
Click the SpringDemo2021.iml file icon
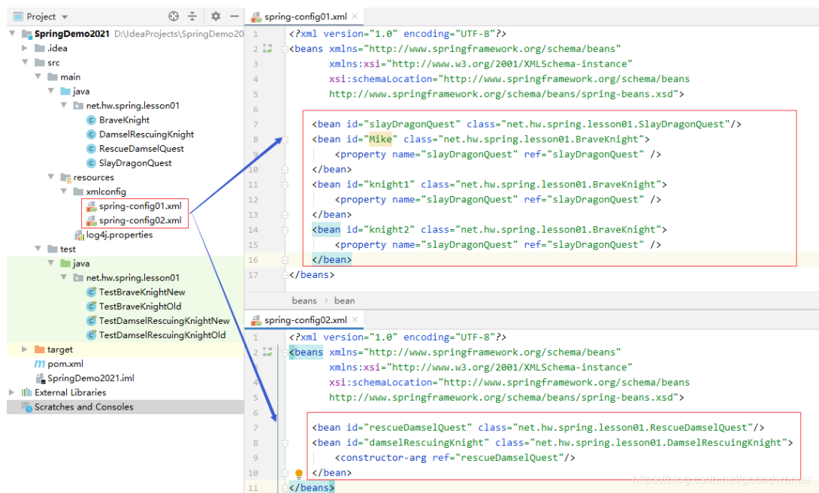coord(41,378)
